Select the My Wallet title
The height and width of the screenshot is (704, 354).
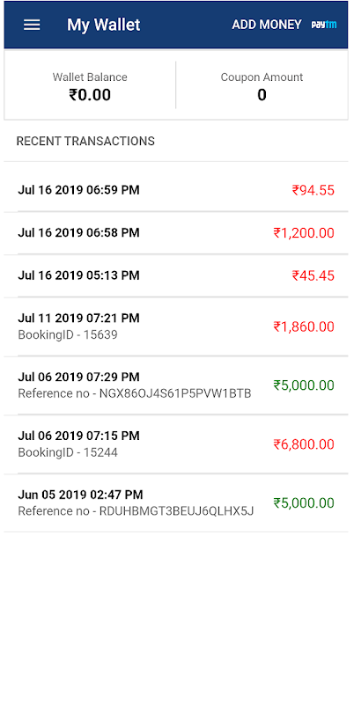[103, 25]
